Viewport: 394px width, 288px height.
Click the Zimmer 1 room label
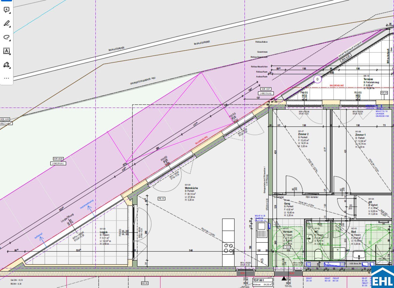coord(360,135)
